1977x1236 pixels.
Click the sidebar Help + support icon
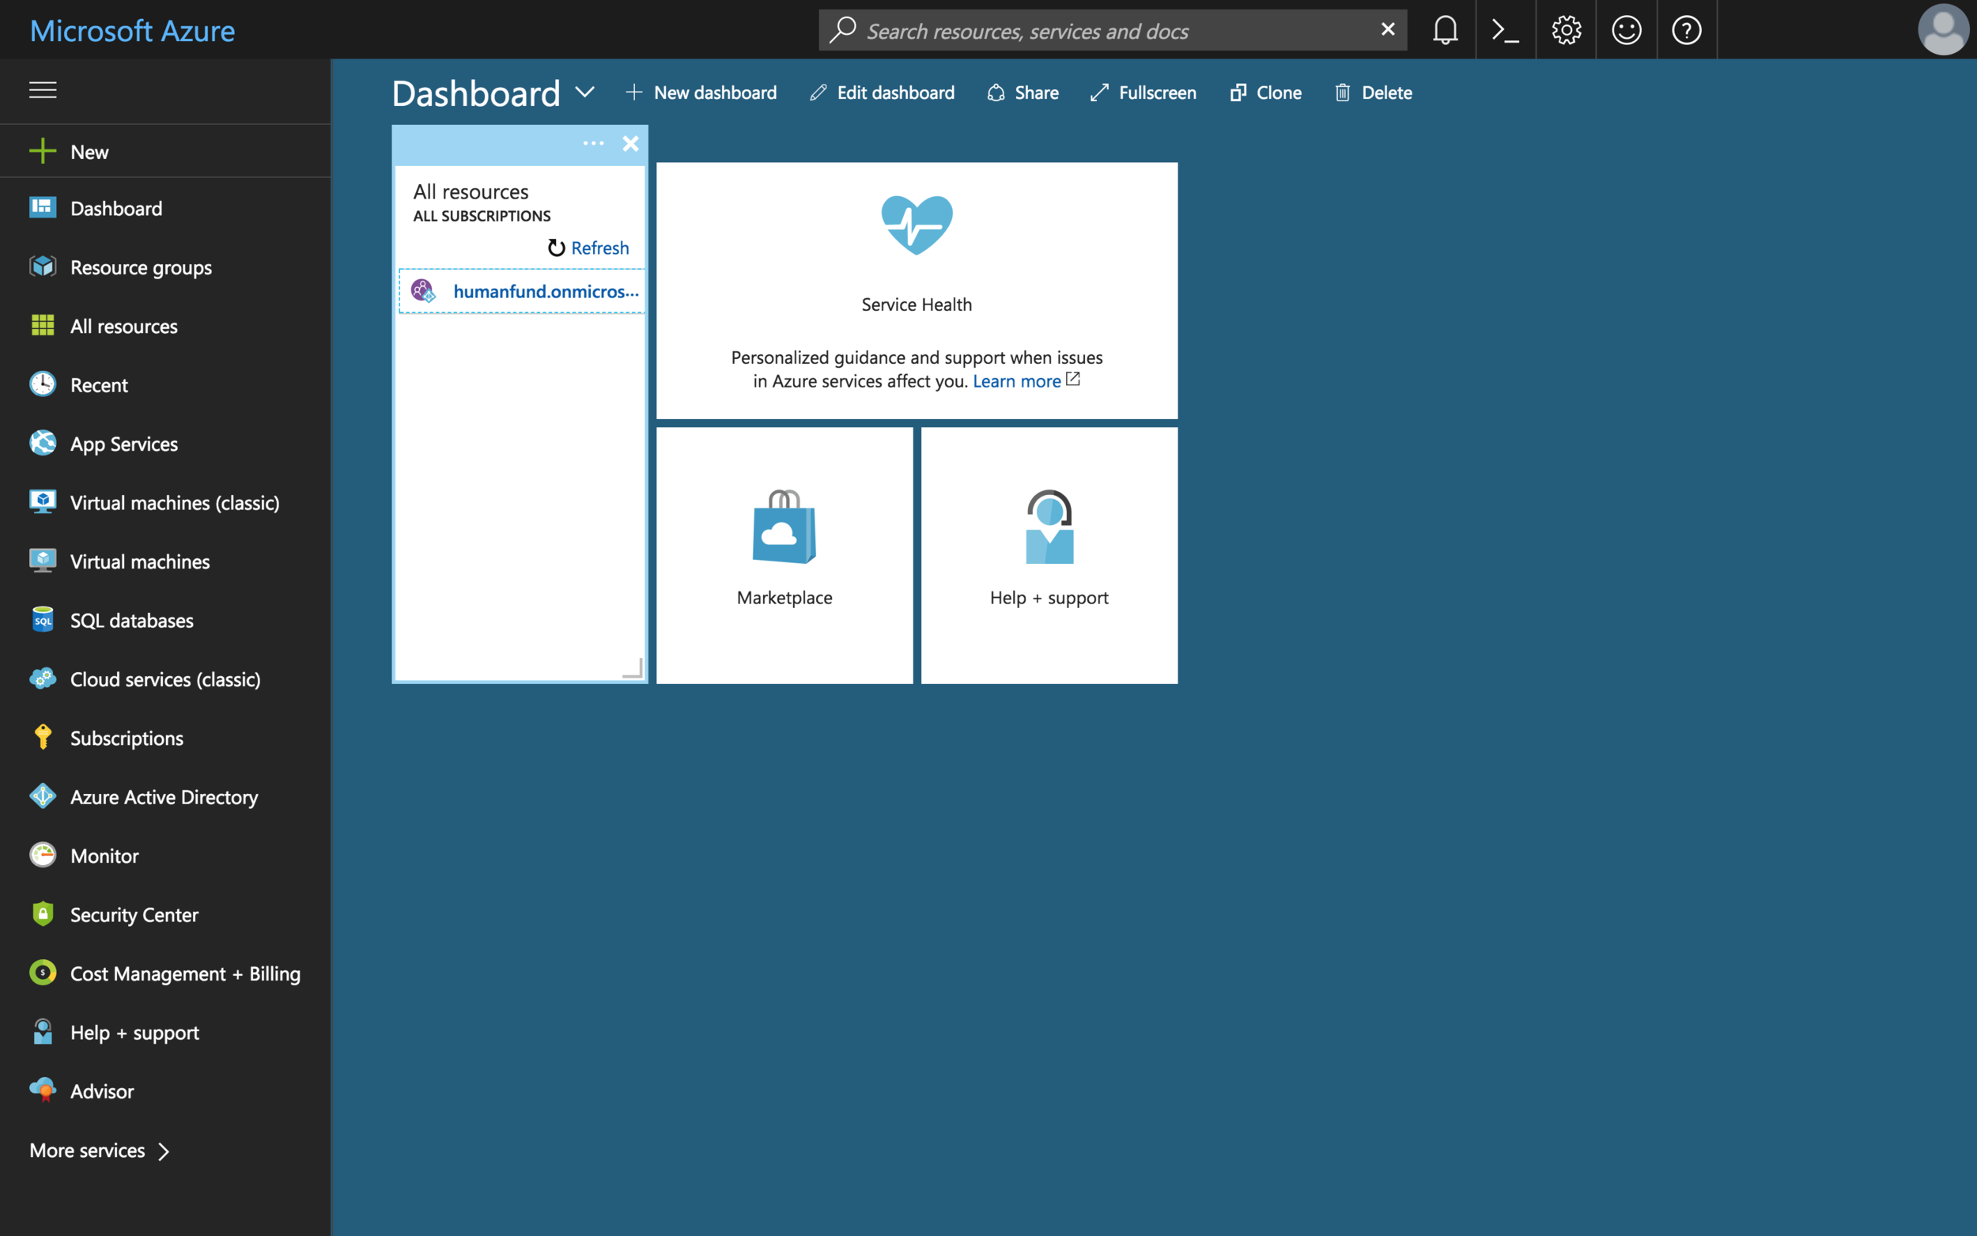click(x=43, y=1031)
